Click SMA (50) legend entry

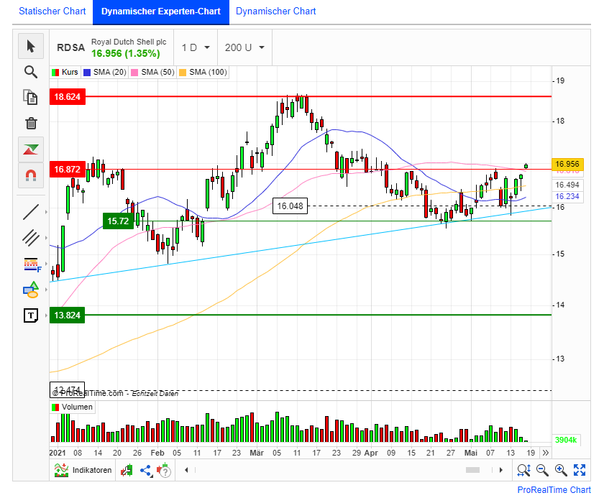153,72
